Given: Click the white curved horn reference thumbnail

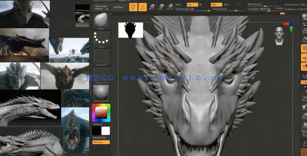Looking at the screenshot, I should click(x=82, y=16).
